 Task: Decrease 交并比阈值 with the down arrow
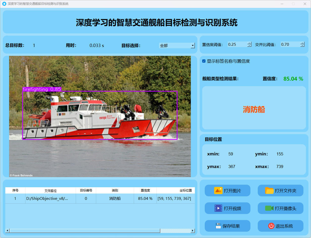[x=302, y=46]
